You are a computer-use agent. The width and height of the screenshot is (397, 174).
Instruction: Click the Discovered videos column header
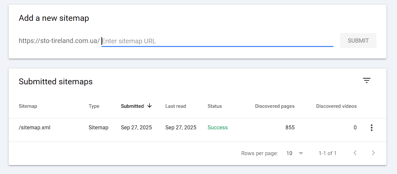(336, 106)
